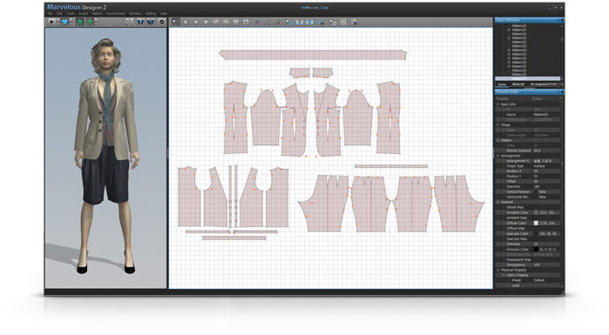Switch to the Arrangement Point tab
609x335 pixels.
tap(544, 84)
